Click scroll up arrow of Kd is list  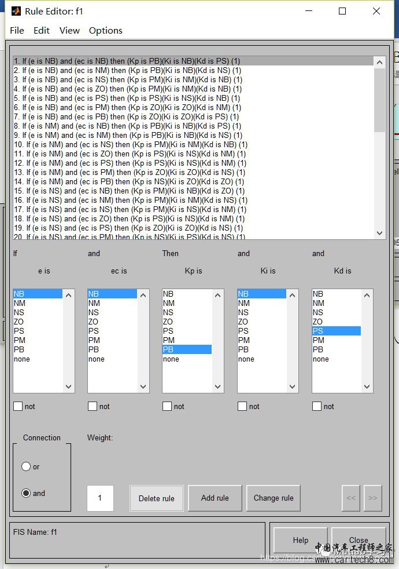367,296
